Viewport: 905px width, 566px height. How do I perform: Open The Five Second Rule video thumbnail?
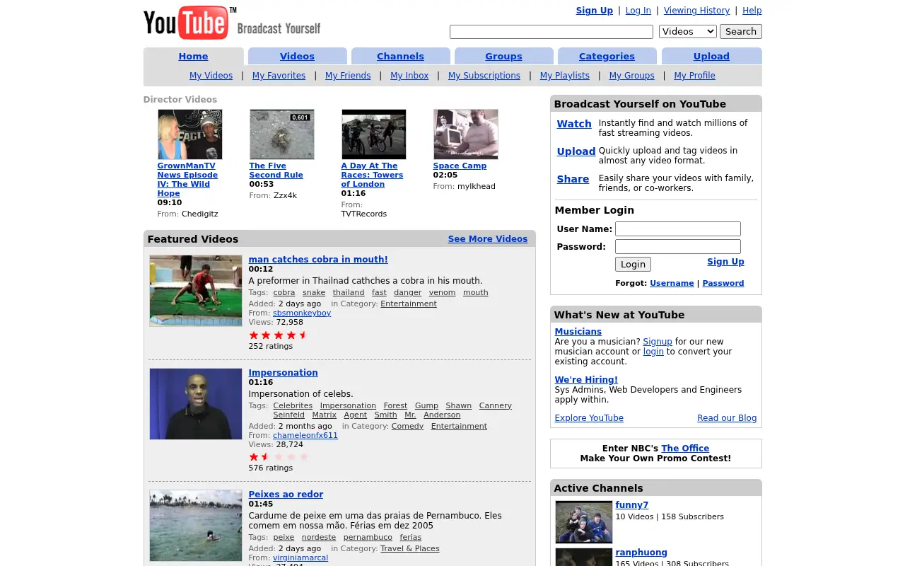point(282,134)
